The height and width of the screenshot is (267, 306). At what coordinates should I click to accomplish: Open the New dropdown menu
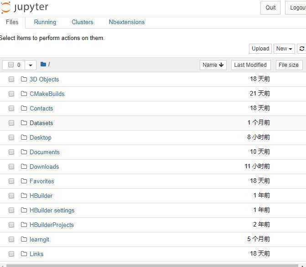[284, 49]
